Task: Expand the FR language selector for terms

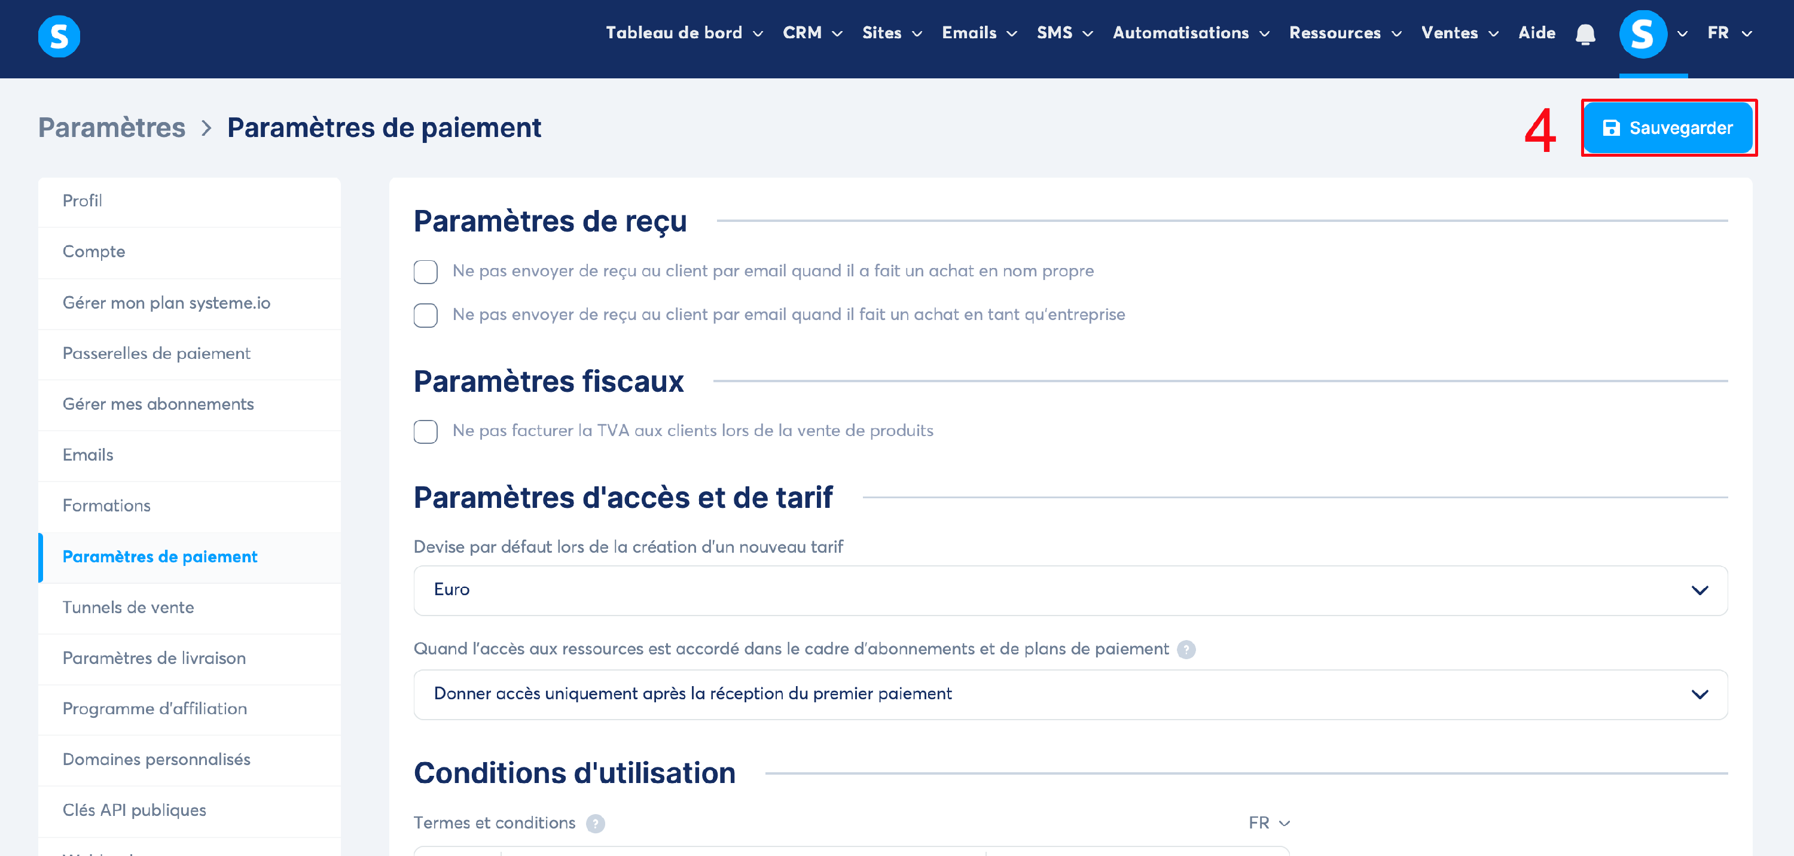Action: coord(1269,823)
